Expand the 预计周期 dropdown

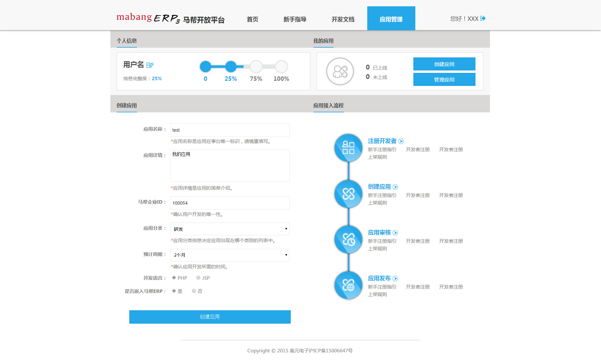[x=230, y=255]
